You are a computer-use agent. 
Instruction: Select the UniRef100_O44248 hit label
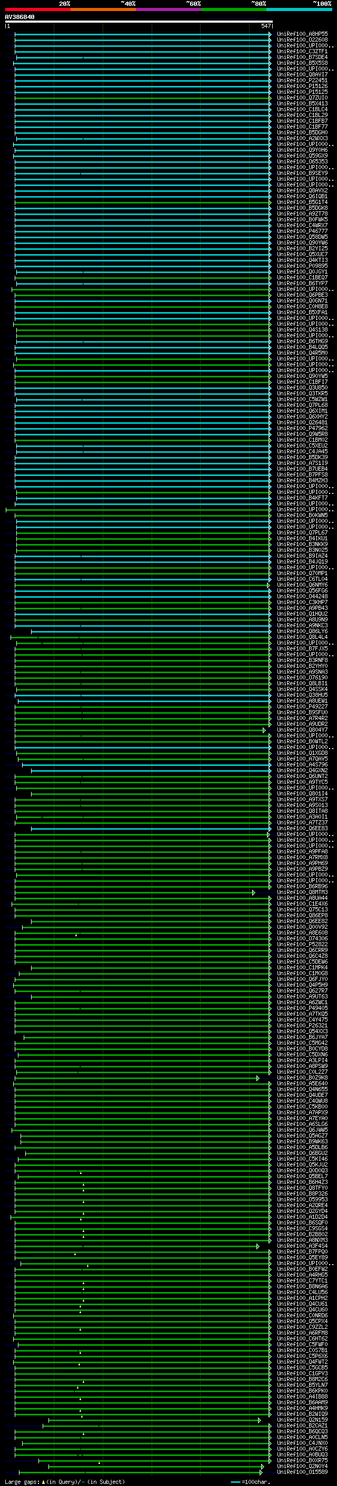point(302,597)
